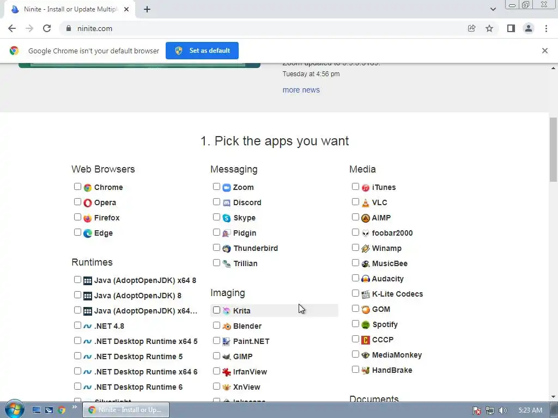Click the Chrome app icon in Web Browsers
The height and width of the screenshot is (418, 558).
coord(88,187)
